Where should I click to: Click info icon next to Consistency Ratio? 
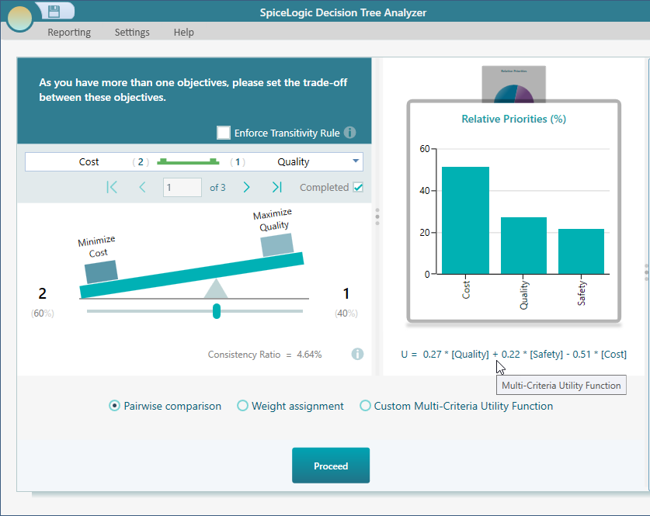[x=357, y=354]
